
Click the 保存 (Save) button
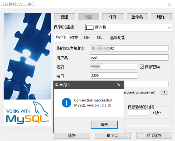click(x=113, y=17)
